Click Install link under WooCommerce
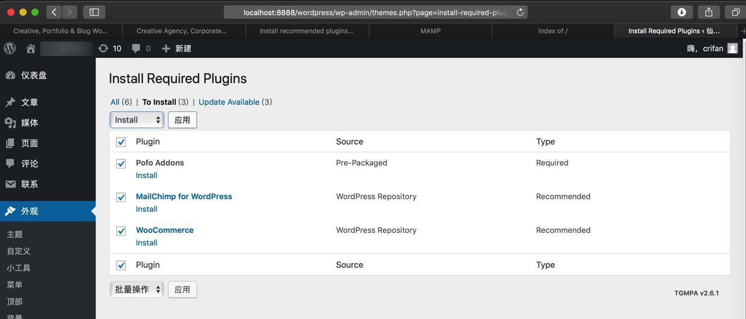The width and height of the screenshot is (746, 319). click(x=147, y=243)
